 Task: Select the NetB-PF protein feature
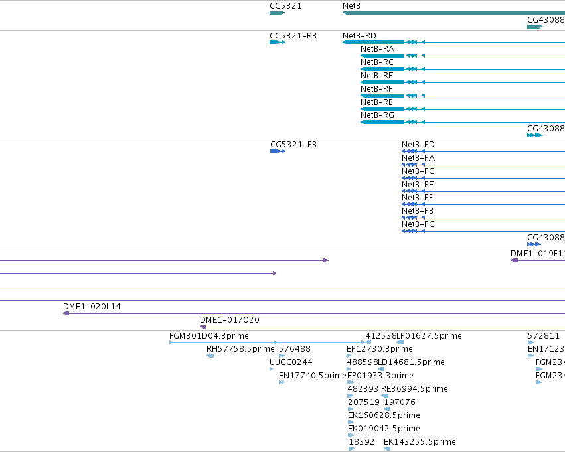(x=483, y=204)
